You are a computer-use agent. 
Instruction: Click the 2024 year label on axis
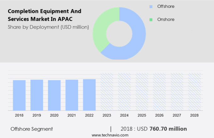[x=124, y=115]
